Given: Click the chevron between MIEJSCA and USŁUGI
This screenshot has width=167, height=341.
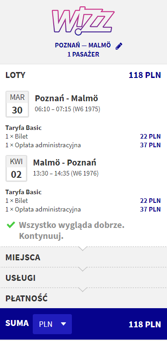Looking at the screenshot, I should tap(83, 269).
